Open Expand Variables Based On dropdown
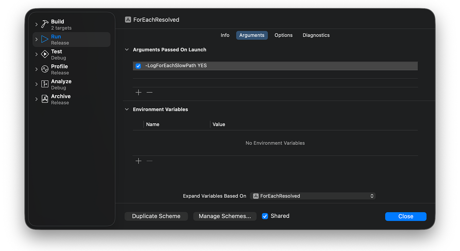460x251 pixels. pyautogui.click(x=313, y=196)
